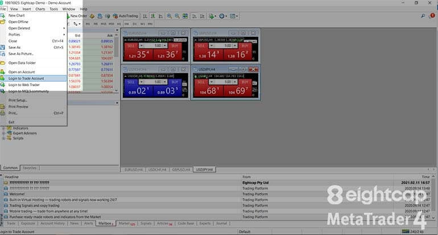Toggle the AutoTrading toolbar button
Viewport: 438px width, 235px height.
(125, 16)
